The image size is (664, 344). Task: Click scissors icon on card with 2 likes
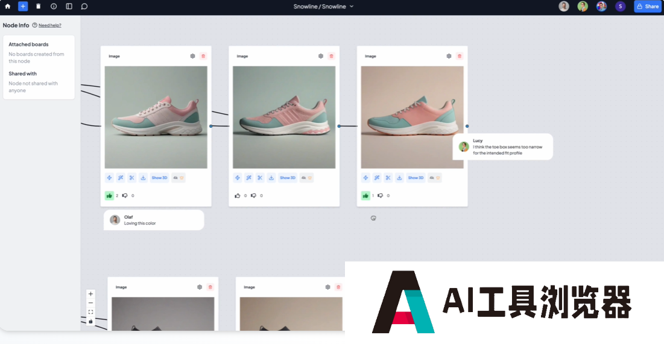coord(131,178)
